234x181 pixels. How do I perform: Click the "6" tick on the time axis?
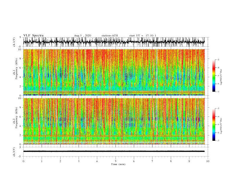coord(134,161)
